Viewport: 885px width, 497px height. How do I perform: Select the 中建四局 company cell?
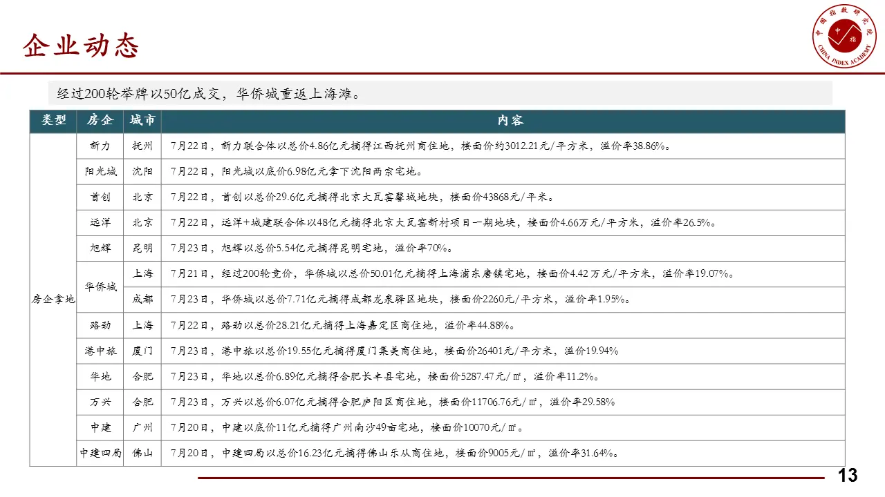(100, 453)
